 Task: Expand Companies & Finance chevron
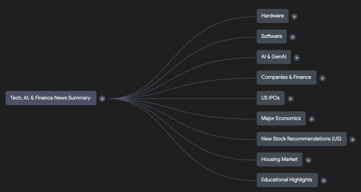322,78
